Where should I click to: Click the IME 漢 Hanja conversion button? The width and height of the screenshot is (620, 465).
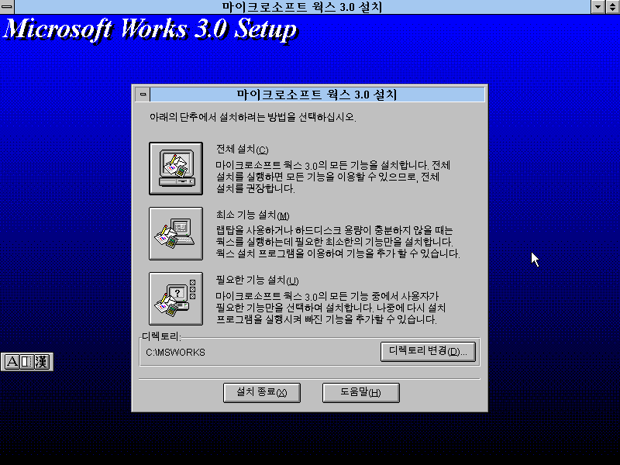pos(41,361)
